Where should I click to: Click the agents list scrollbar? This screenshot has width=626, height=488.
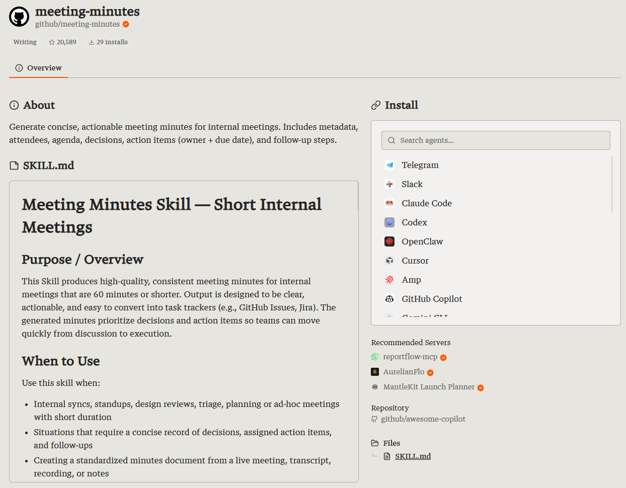coord(612,184)
